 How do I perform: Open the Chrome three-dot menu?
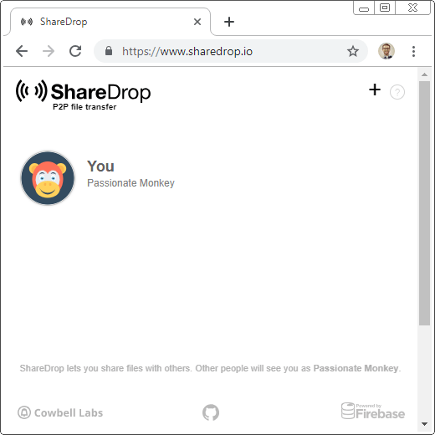pos(413,52)
